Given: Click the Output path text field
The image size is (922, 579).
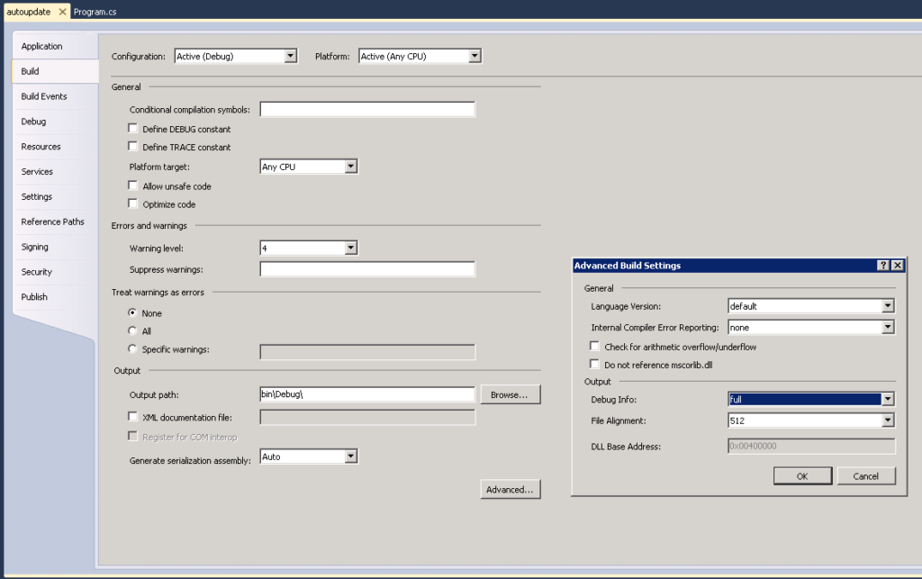Looking at the screenshot, I should point(366,394).
